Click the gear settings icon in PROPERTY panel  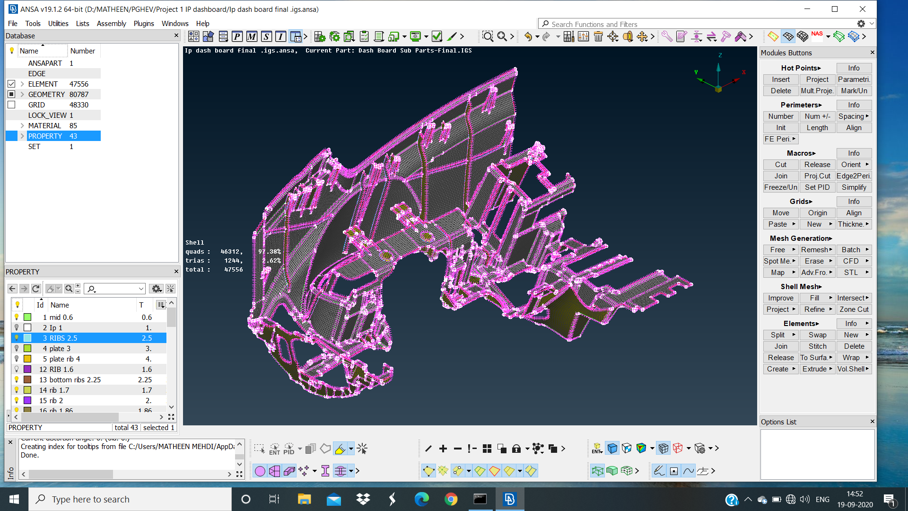pyautogui.click(x=157, y=288)
